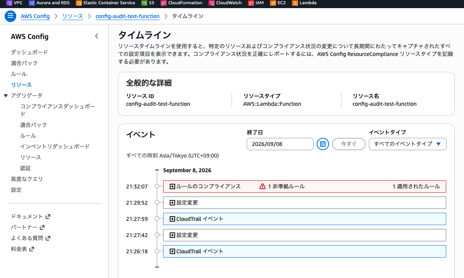Image resolution: width=464 pixels, height=278 pixels.
Task: Click the September 8, 2026 date header
Action: click(x=187, y=170)
